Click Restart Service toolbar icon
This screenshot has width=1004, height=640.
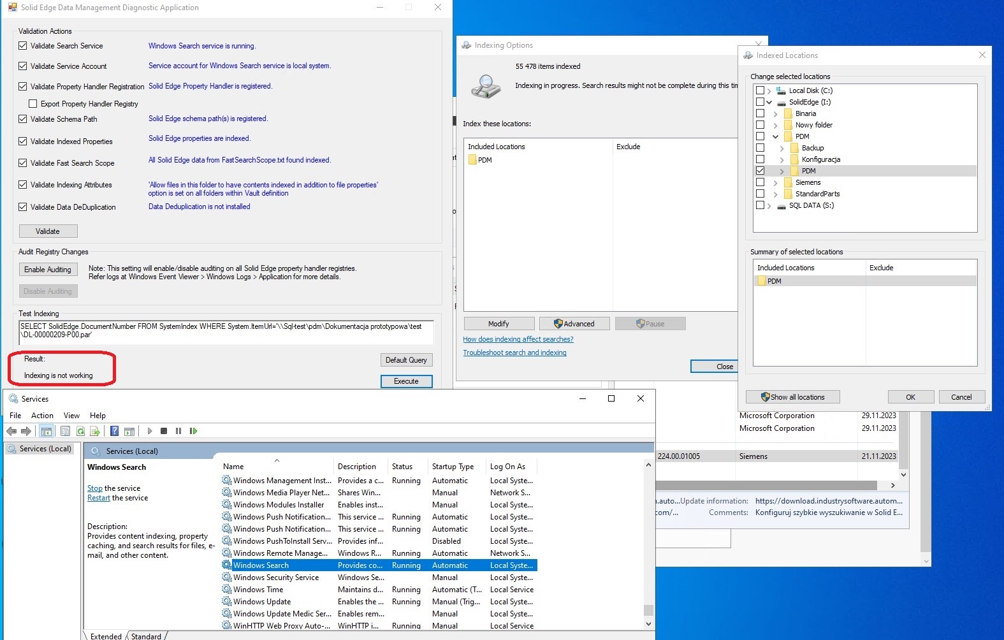[x=193, y=432]
